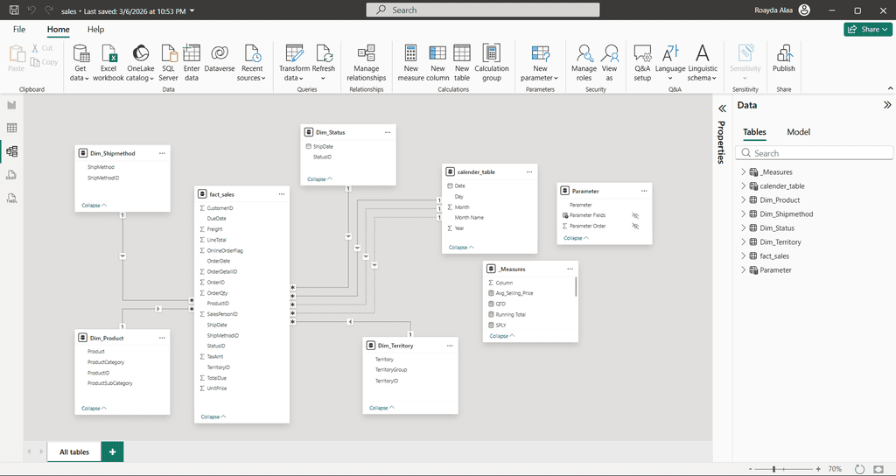This screenshot has width=896, height=476.
Task: Import an Excel workbook
Action: (x=108, y=63)
